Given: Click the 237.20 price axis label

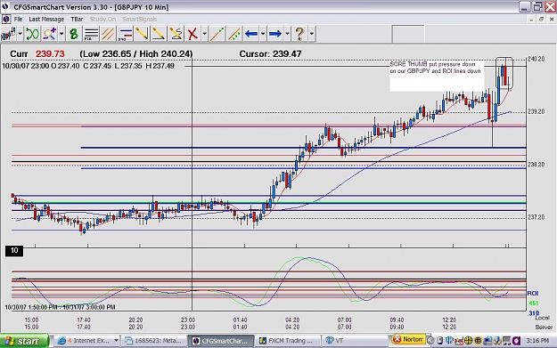Looking at the screenshot, I should pyautogui.click(x=536, y=217).
